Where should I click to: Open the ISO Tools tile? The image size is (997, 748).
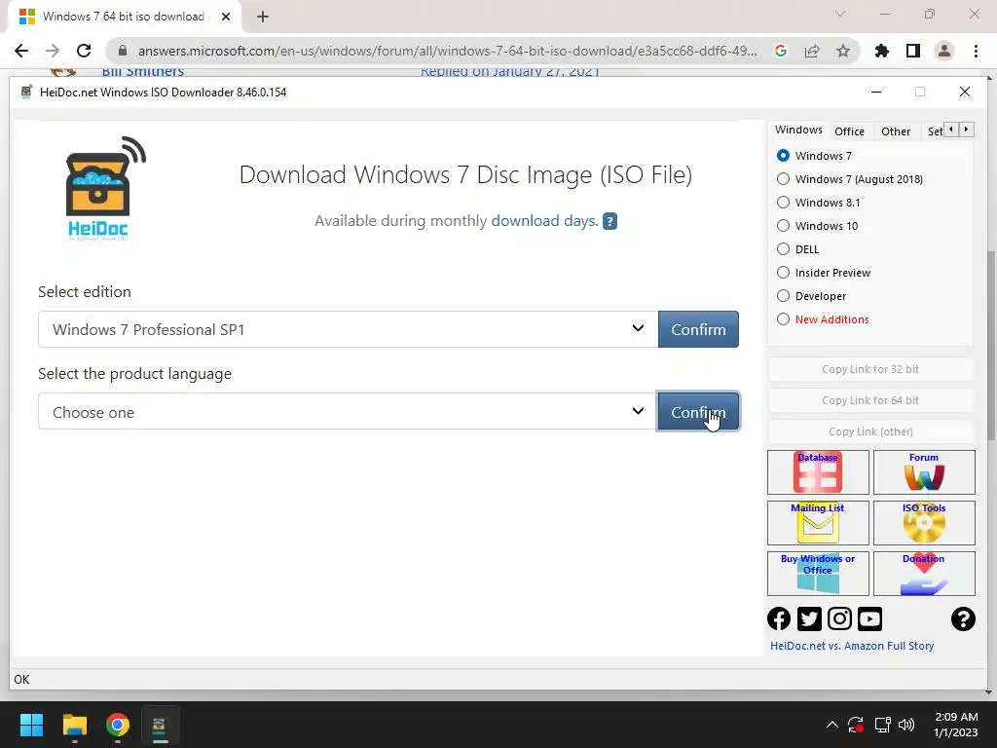click(x=924, y=523)
